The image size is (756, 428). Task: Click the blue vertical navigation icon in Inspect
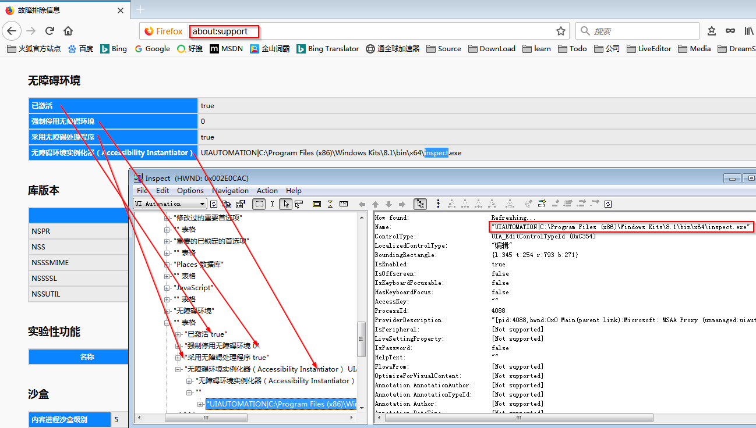click(x=438, y=204)
